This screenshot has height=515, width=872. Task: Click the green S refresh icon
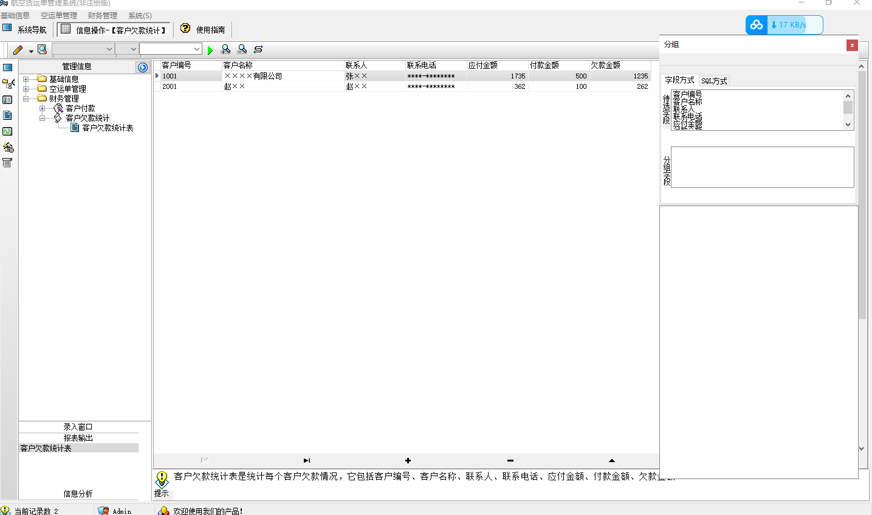pyautogui.click(x=258, y=49)
